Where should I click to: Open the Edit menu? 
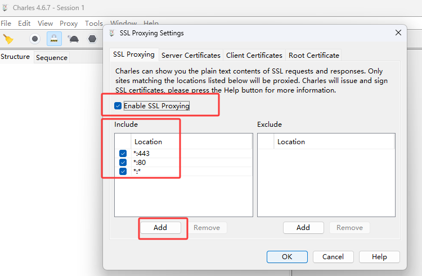(24, 24)
